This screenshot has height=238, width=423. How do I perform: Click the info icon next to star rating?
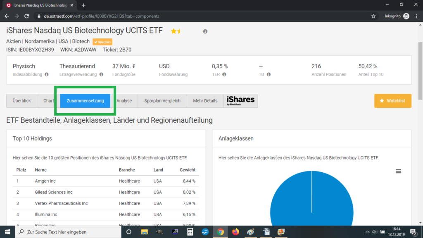click(x=205, y=31)
